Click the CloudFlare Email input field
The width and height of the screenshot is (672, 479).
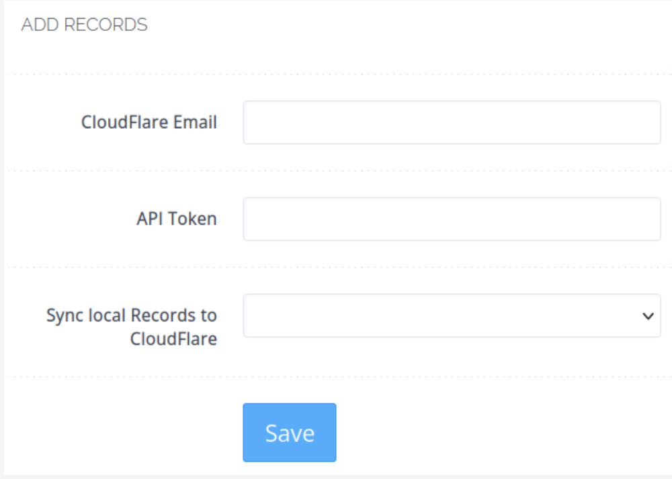(452, 122)
